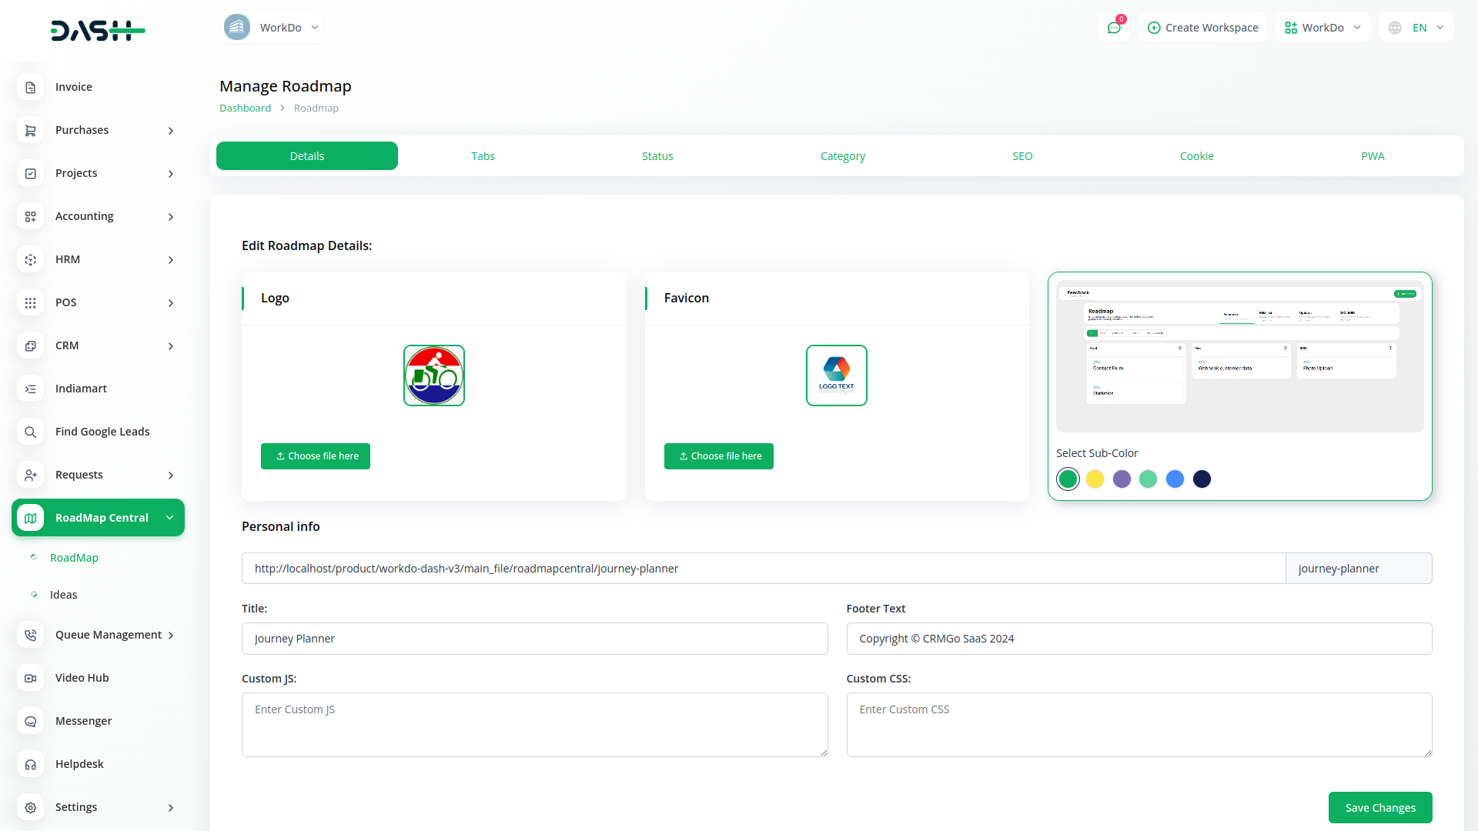Image resolution: width=1478 pixels, height=831 pixels.
Task: Open Find Google Leads search icon
Action: tap(30, 432)
